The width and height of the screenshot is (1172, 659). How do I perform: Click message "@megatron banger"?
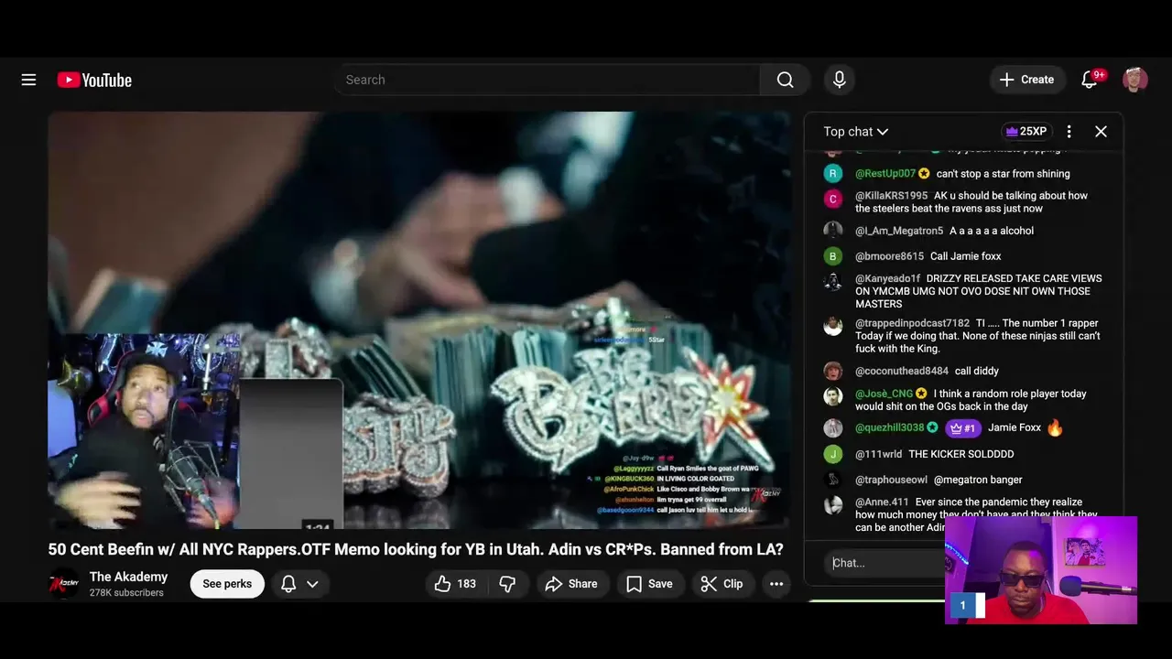(978, 480)
